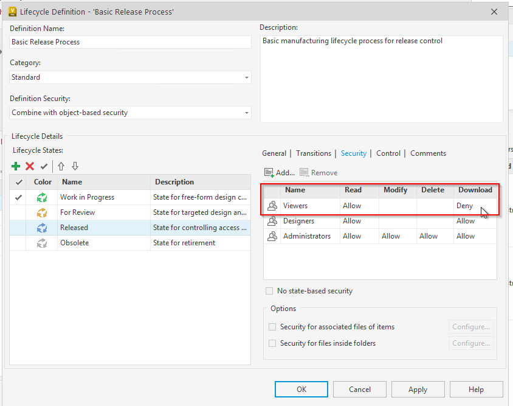Image resolution: width=513 pixels, height=406 pixels.
Task: Toggle security for files inside folders
Action: (x=272, y=343)
